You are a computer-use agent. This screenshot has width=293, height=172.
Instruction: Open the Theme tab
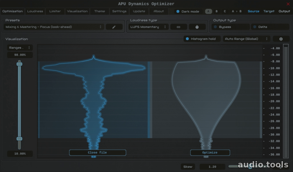point(100,11)
